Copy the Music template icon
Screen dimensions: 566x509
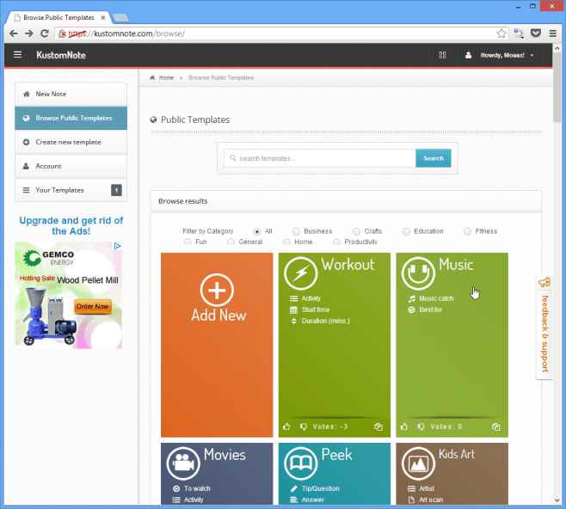[495, 426]
